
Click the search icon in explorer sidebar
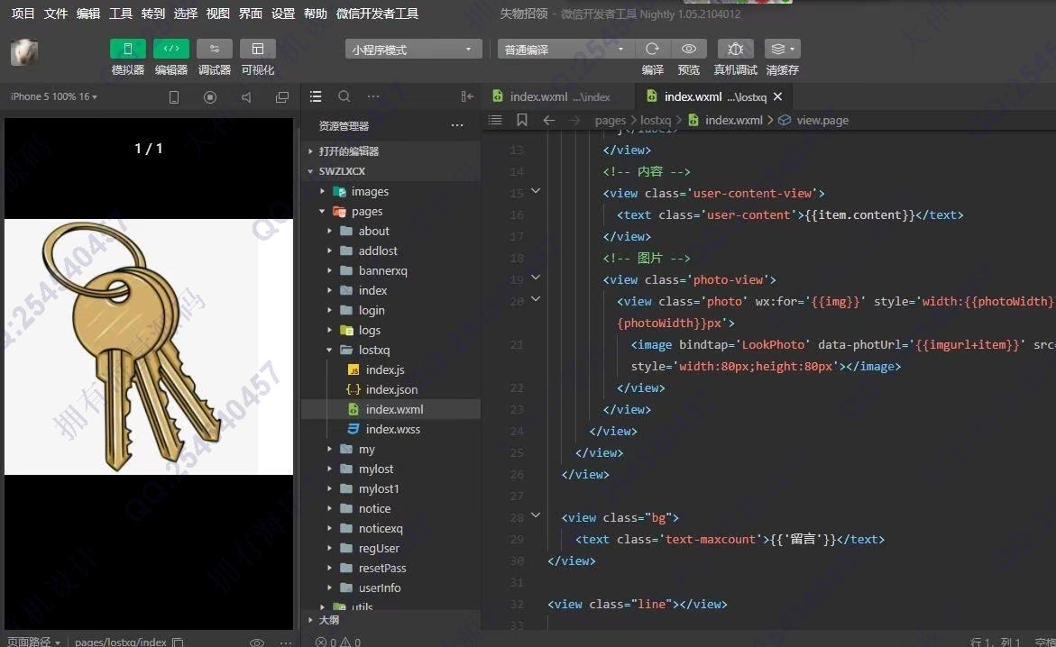344,96
